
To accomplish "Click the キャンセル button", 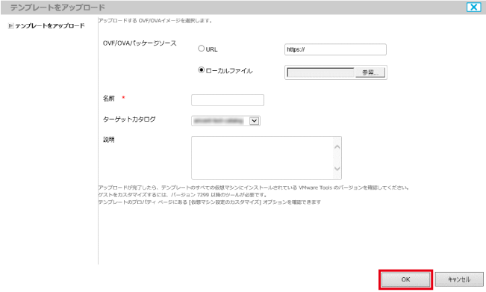I will coord(459,279).
